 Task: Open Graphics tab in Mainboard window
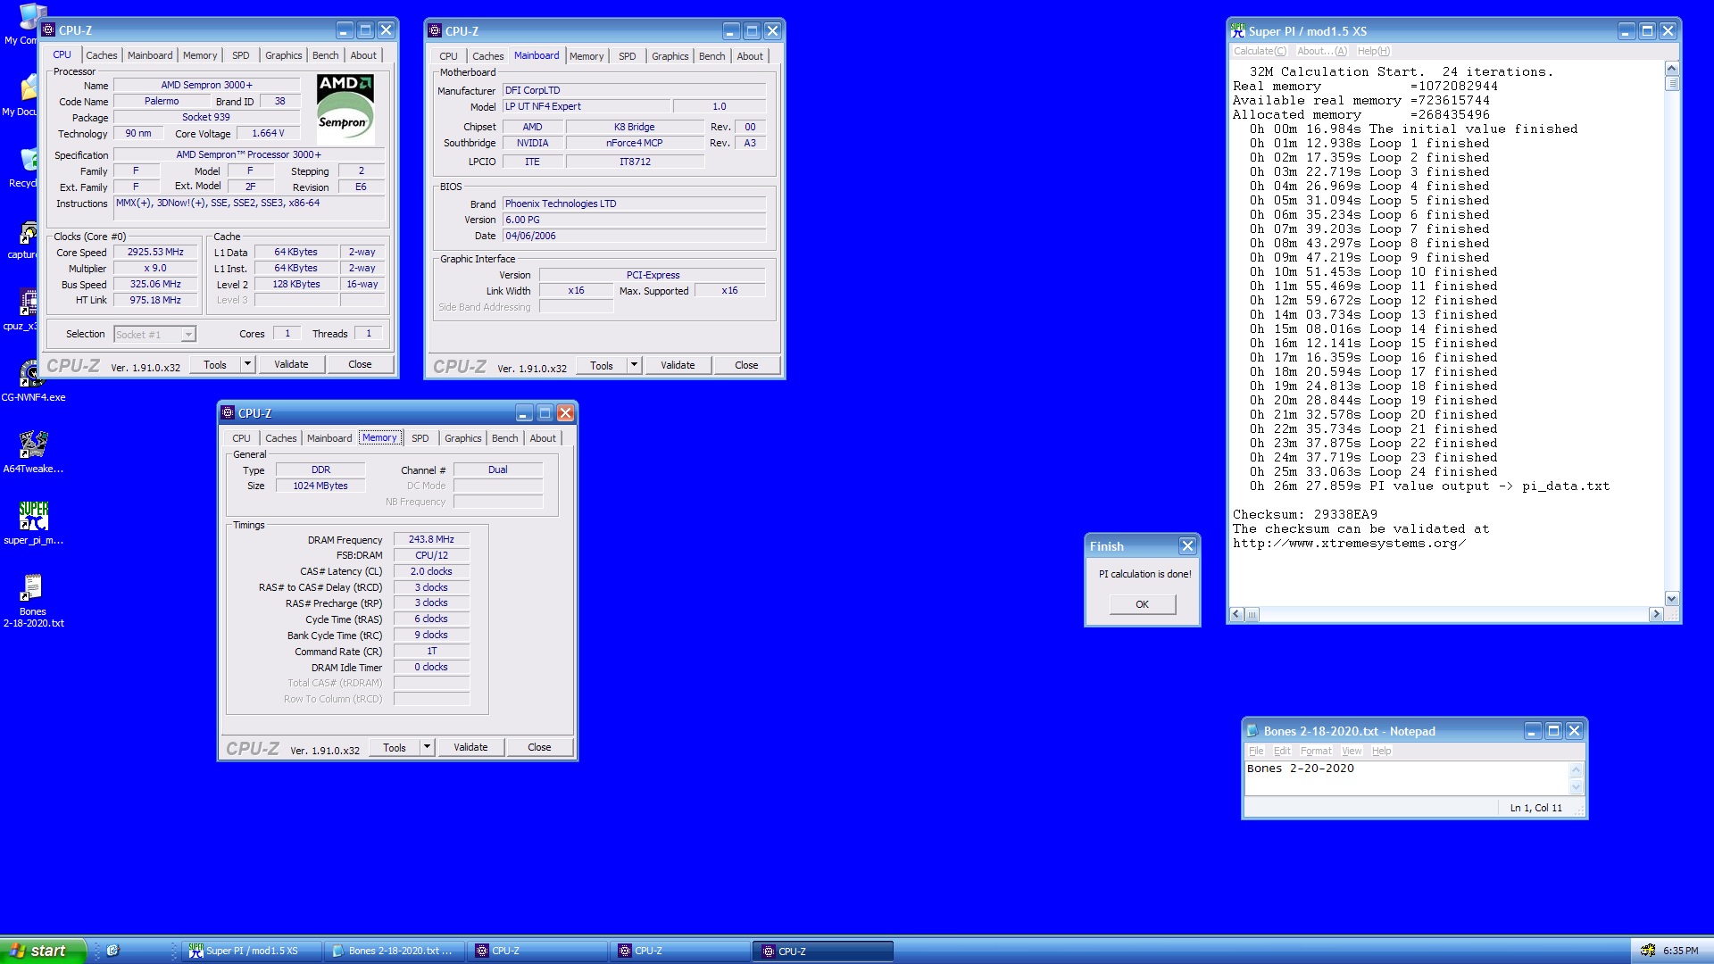click(670, 56)
